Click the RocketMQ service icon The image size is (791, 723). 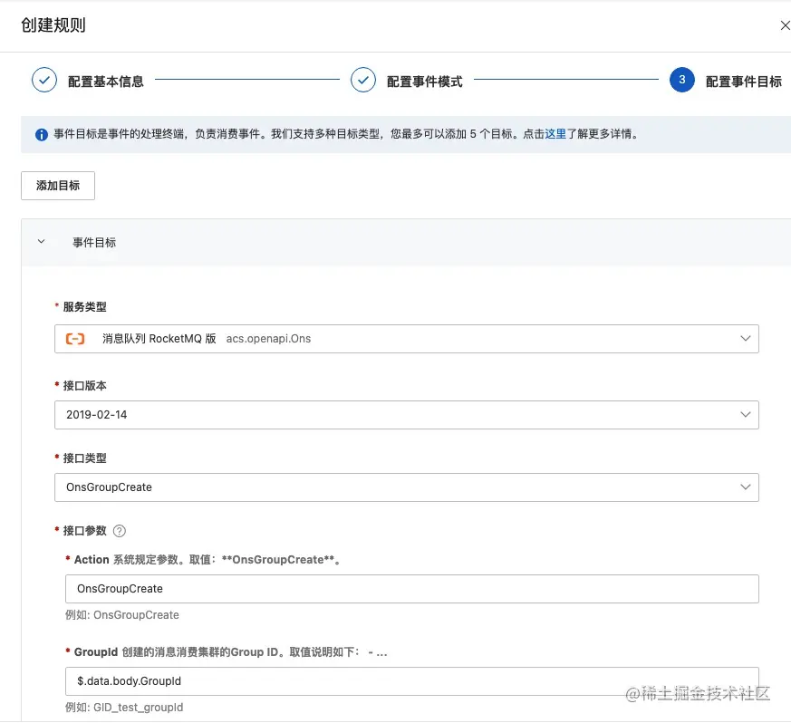click(75, 339)
